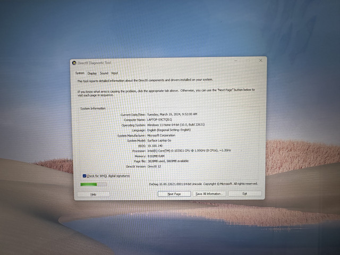Click the DirectX Diagnostic Tool title text
Screen dimensions: 340x255
(94, 63)
